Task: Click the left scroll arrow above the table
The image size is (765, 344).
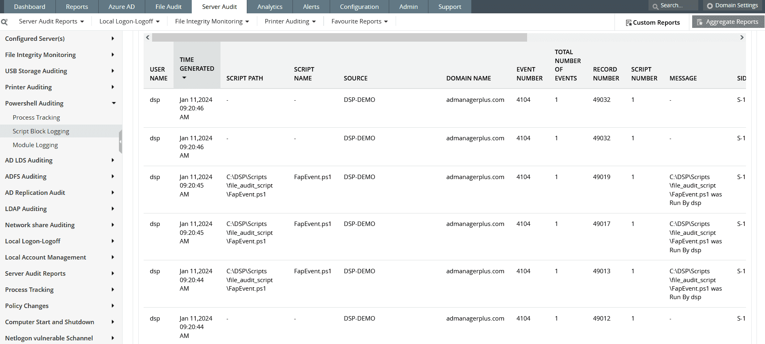Action: click(148, 38)
